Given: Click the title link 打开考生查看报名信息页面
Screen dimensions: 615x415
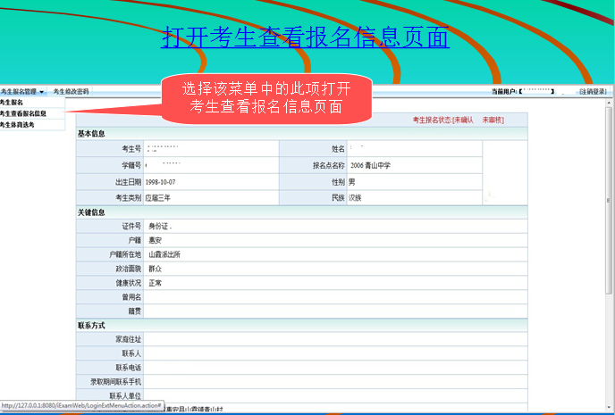Looking at the screenshot, I should (306, 37).
